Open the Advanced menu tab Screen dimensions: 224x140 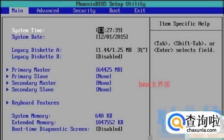click(x=48, y=11)
